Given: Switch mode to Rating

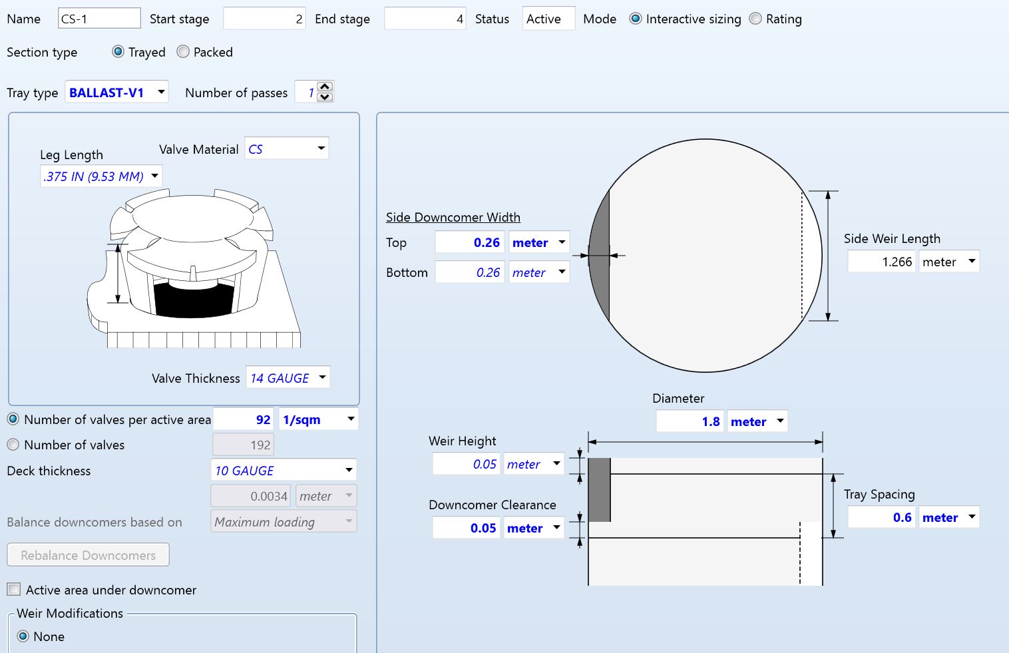Looking at the screenshot, I should (755, 19).
